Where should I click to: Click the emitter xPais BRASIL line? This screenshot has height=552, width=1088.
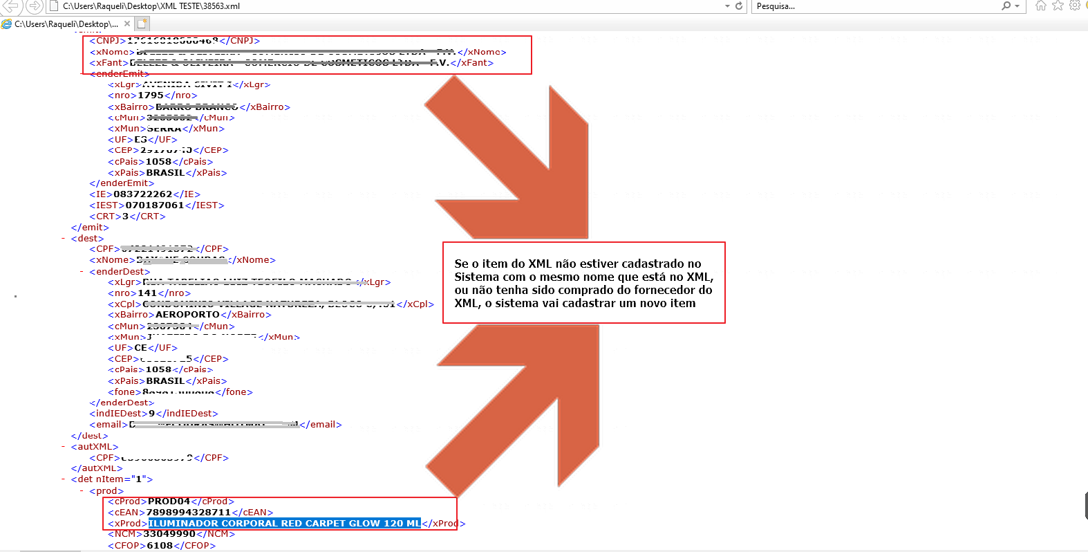[167, 173]
